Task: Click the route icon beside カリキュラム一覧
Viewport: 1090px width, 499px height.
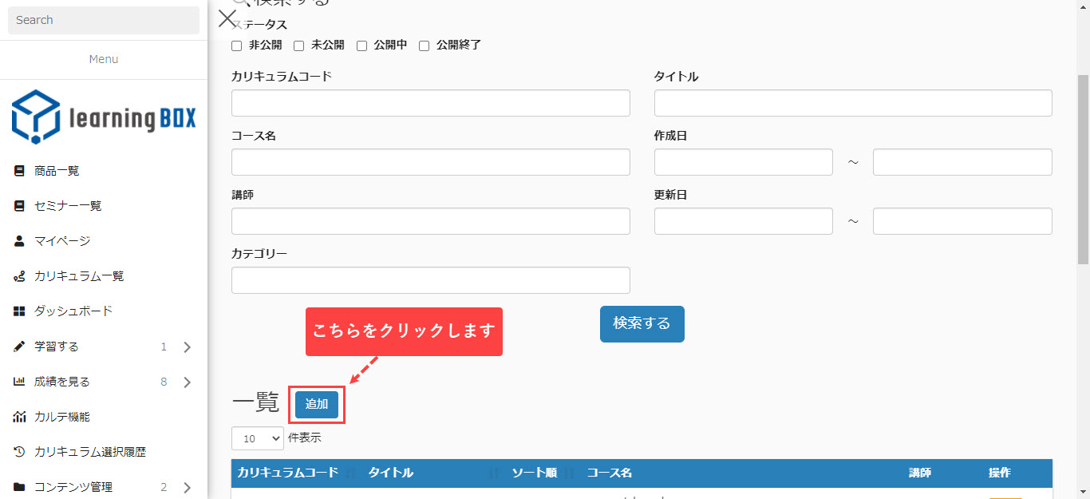Action: (x=20, y=276)
